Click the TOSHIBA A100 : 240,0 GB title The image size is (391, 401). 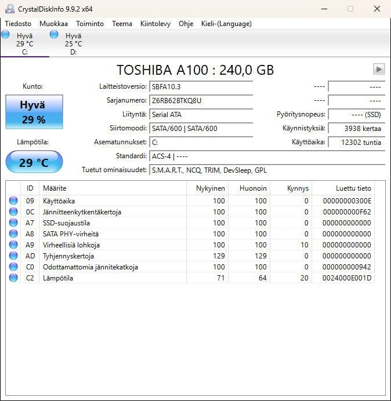[195, 70]
